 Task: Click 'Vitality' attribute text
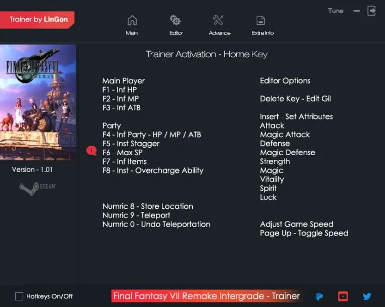click(272, 180)
